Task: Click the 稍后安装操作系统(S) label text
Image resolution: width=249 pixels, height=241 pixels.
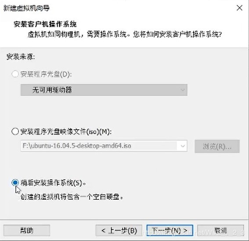Action: [x=53, y=183]
